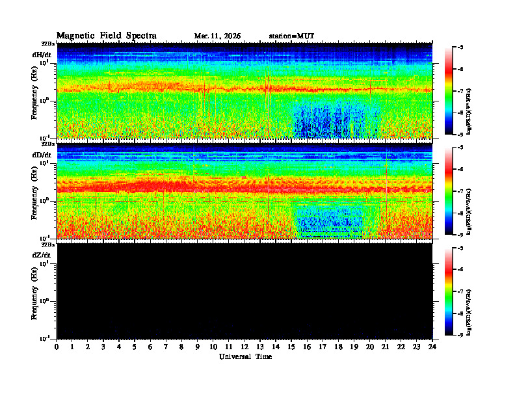Click the 10^-1 frequency tick of dZ/dt panel

44,338
